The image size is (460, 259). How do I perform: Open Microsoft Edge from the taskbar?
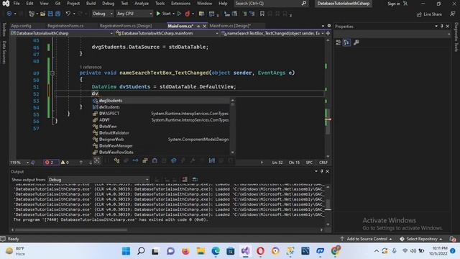pos(216,251)
